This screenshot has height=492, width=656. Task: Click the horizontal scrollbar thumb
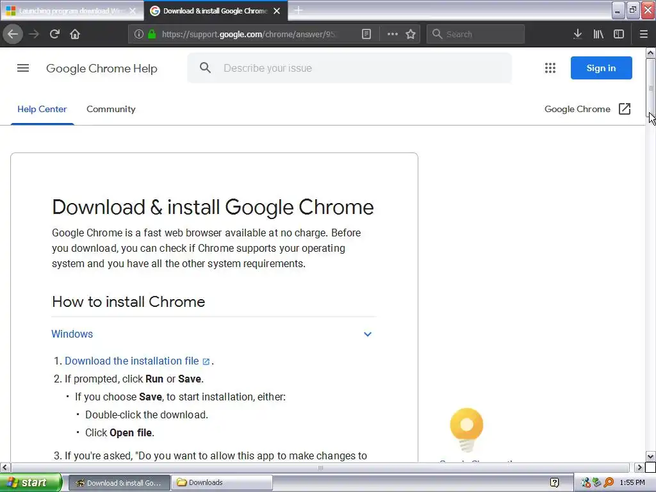tap(320, 467)
